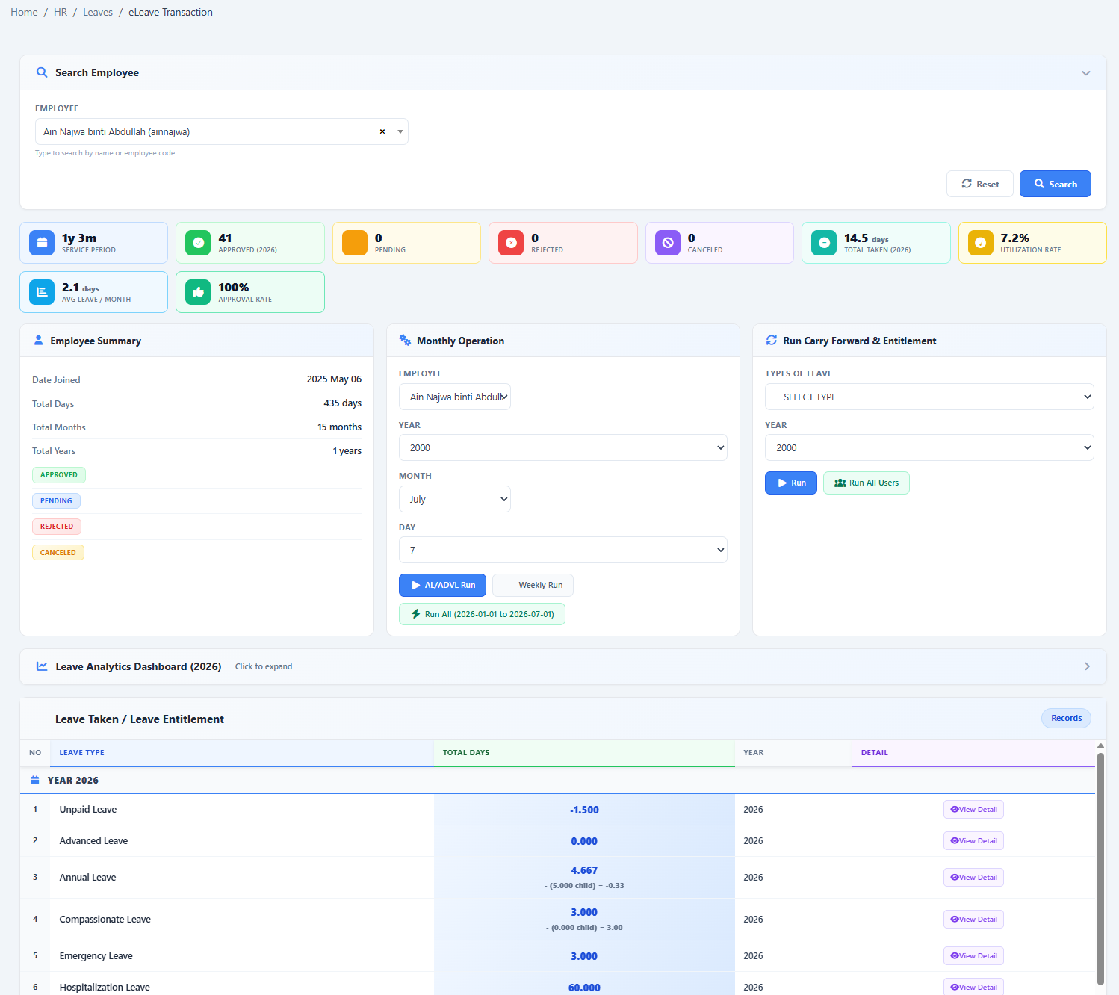The height and width of the screenshot is (995, 1119).
Task: Click the blue Search button
Action: coord(1056,184)
